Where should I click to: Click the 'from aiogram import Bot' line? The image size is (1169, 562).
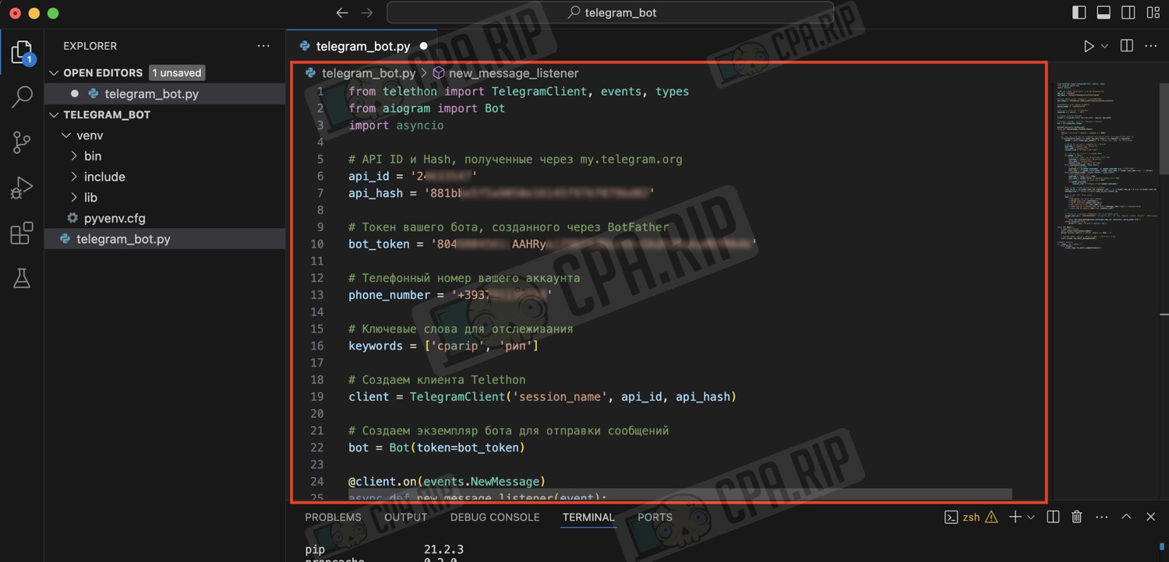point(426,108)
